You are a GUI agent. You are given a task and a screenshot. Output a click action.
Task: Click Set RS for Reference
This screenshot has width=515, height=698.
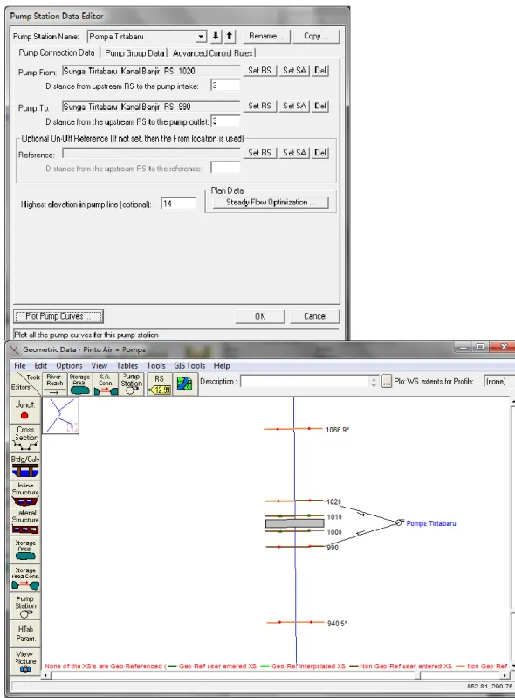point(259,153)
